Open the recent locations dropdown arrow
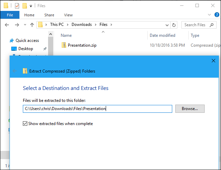The height and width of the screenshot is (170, 221). coord(24,25)
